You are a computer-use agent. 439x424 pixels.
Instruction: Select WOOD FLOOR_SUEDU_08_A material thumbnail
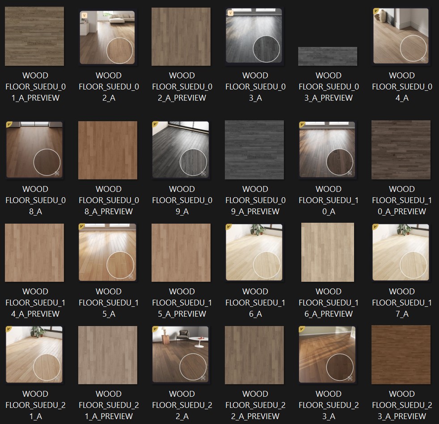pos(34,149)
